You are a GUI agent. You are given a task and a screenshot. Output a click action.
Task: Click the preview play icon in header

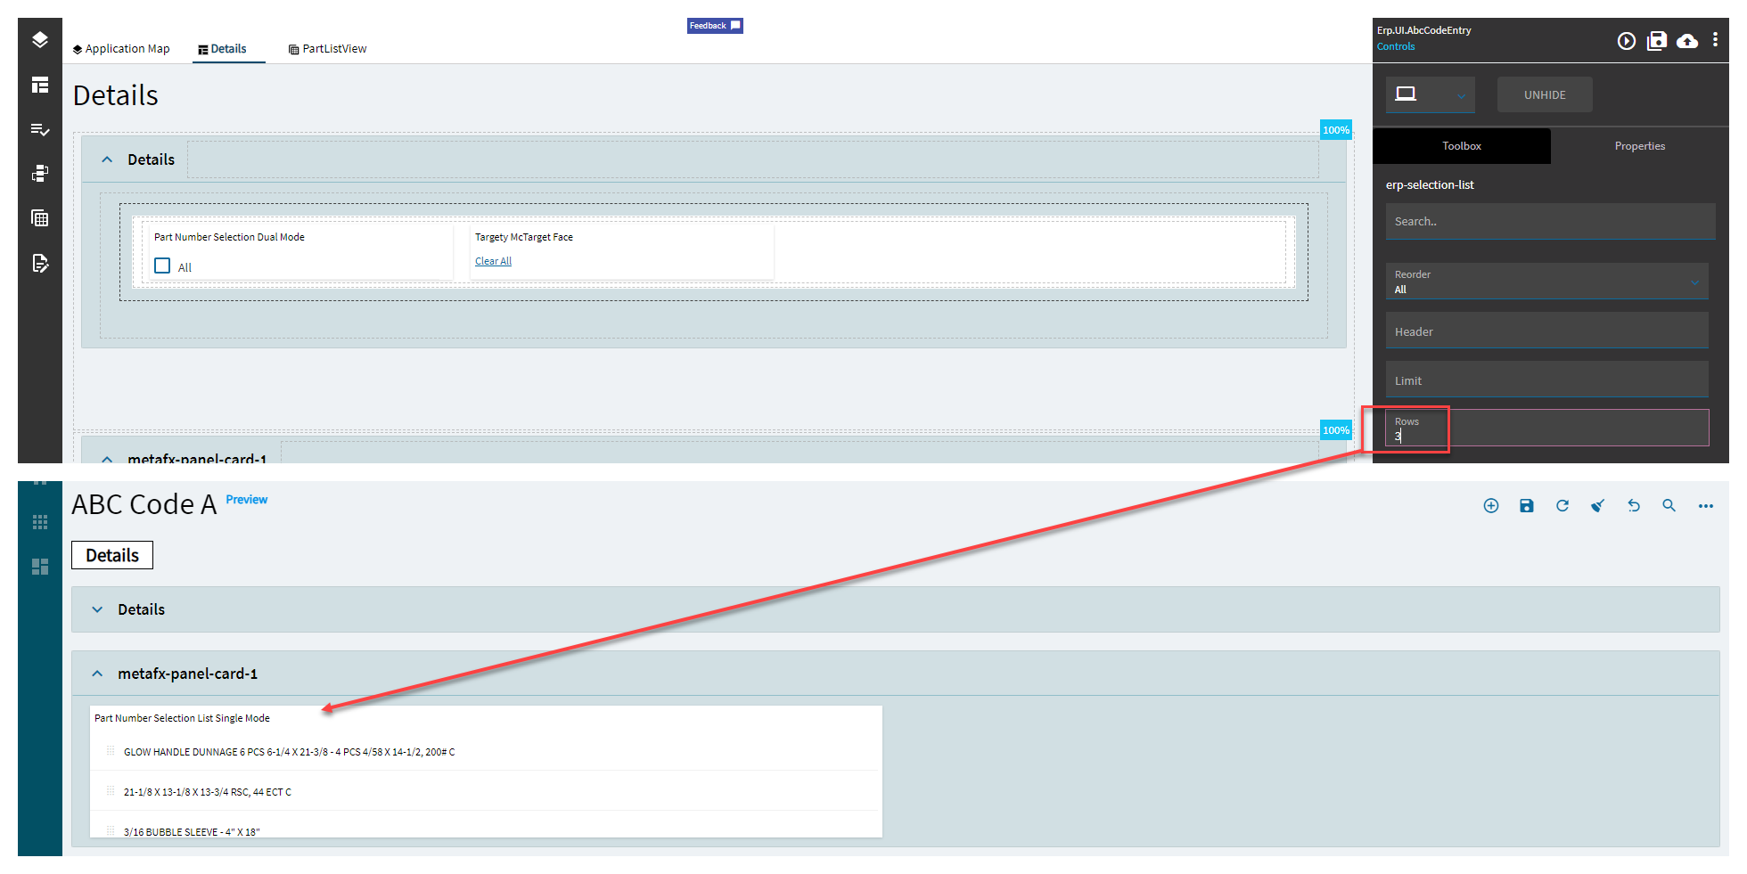[x=1627, y=41]
